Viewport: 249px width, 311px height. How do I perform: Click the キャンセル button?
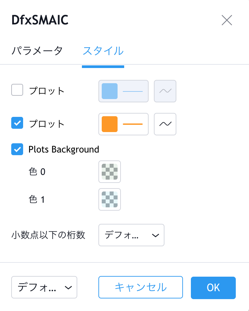(141, 287)
